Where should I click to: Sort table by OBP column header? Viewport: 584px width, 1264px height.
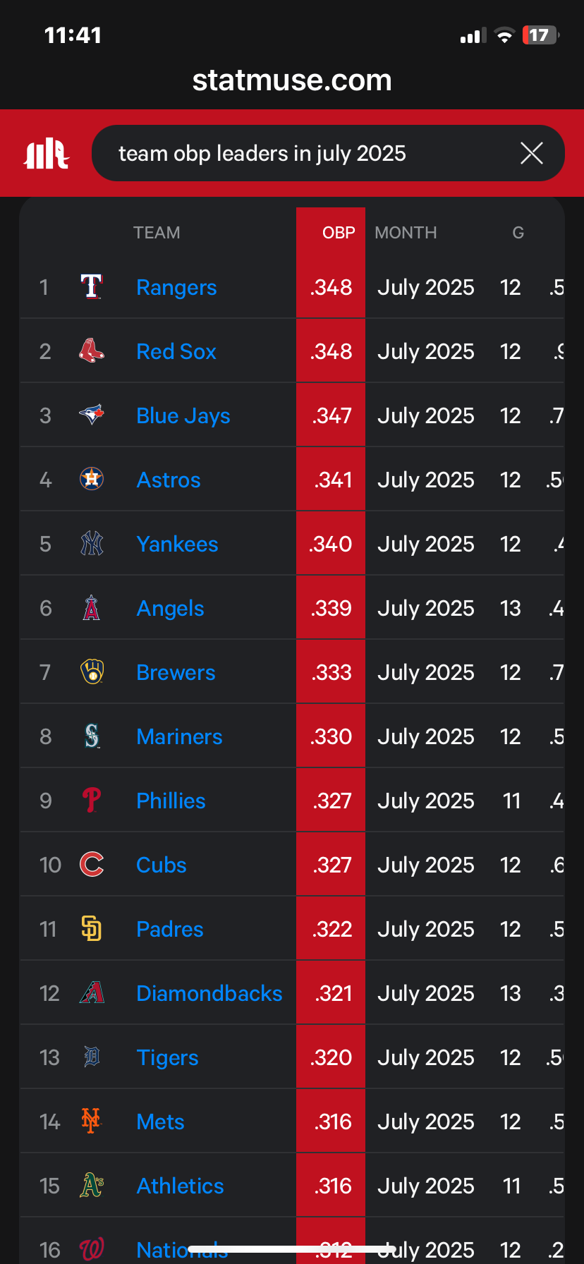[339, 233]
